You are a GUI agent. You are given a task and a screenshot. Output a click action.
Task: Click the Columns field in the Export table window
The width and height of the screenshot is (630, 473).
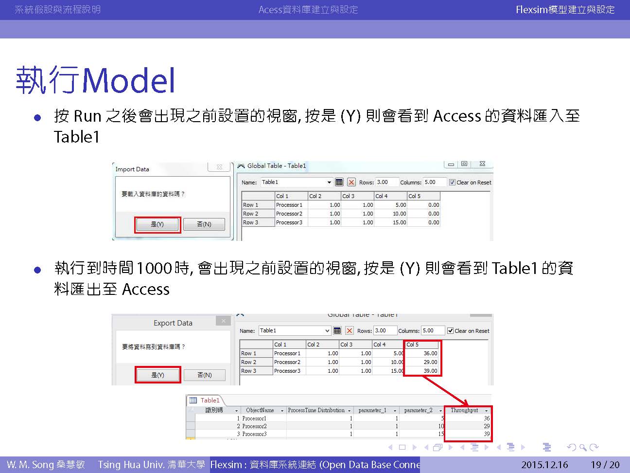point(432,331)
